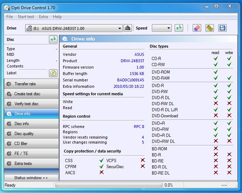Click the VCPS red cross mark
The image size is (242, 193).
143,160
